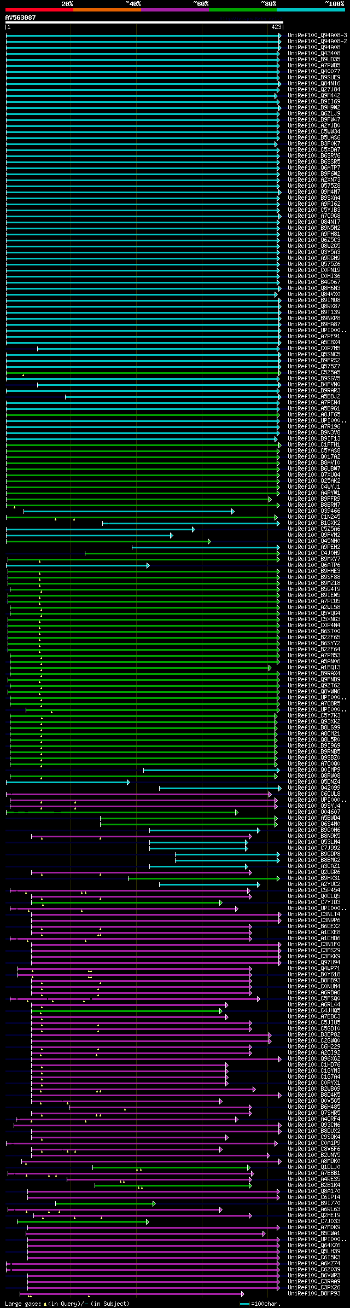
Task: Click the cyan ~100% identity legend bar
Action: 311,10
